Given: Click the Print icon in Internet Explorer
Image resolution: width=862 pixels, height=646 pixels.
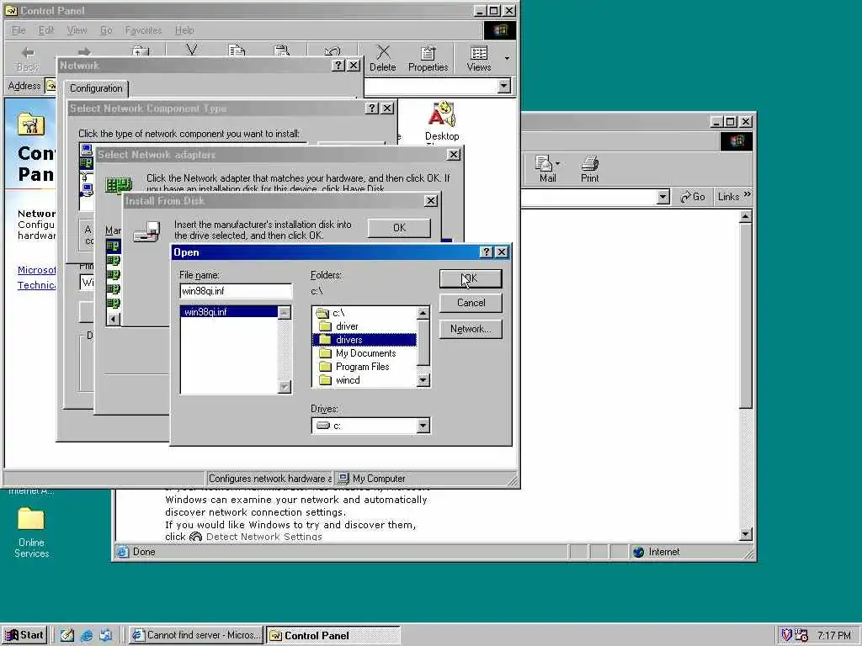Looking at the screenshot, I should tap(589, 168).
